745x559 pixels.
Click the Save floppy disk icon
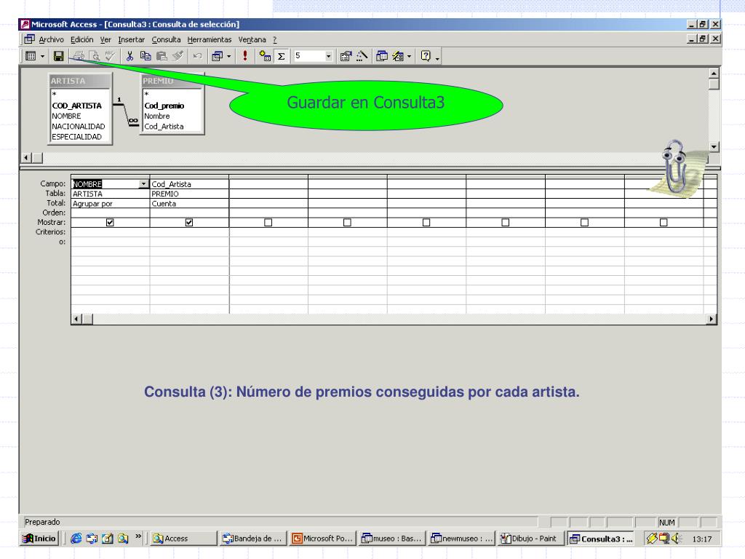point(58,56)
